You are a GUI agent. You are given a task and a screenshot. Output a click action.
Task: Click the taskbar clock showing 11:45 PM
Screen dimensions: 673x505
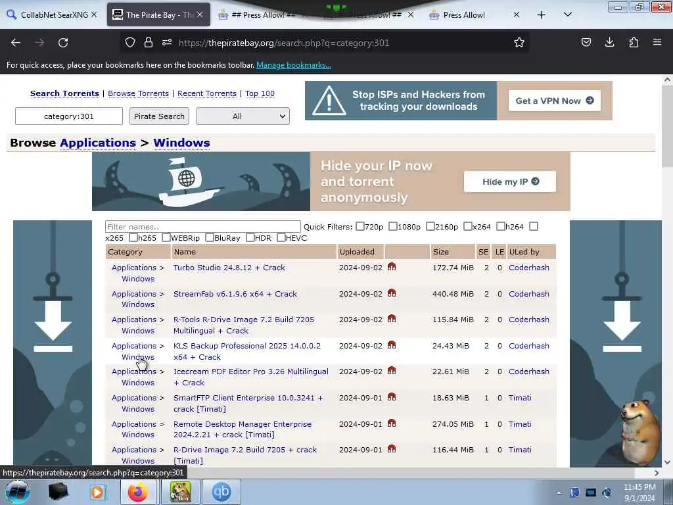coord(639,492)
